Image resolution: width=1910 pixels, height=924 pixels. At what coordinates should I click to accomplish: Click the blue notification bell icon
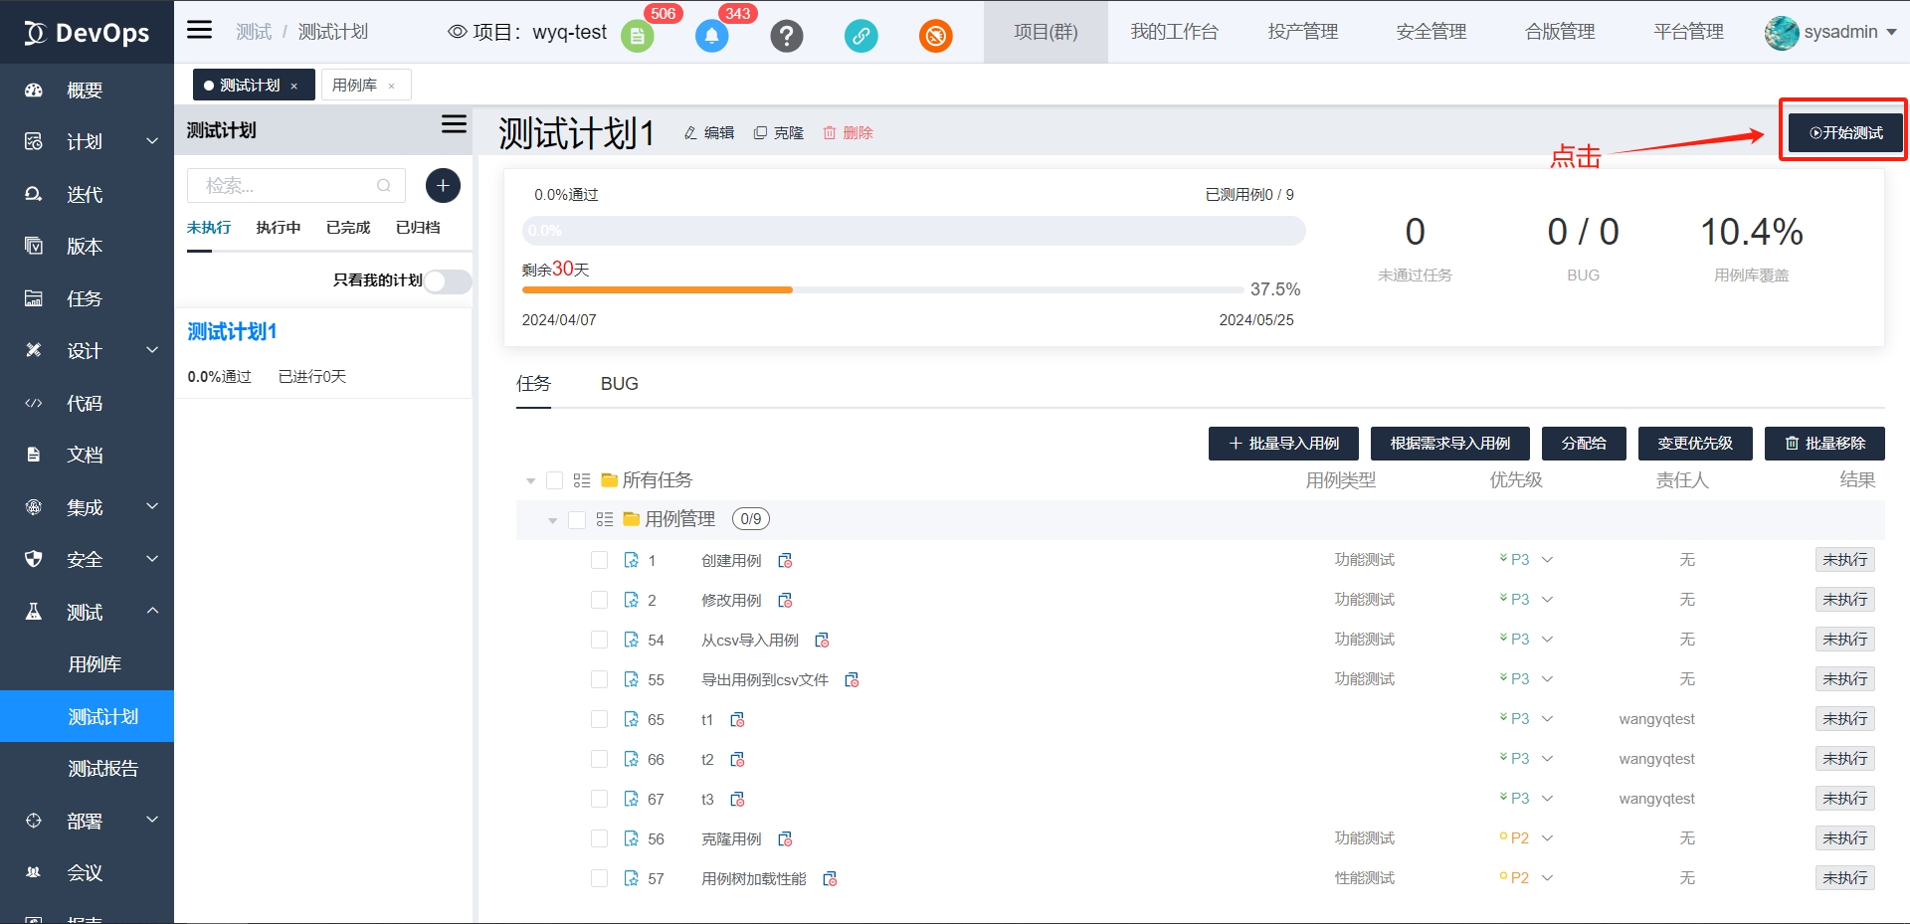[711, 37]
